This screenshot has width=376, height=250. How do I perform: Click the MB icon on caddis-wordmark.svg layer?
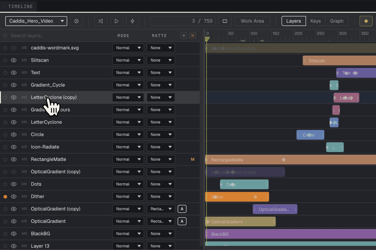[24, 48]
